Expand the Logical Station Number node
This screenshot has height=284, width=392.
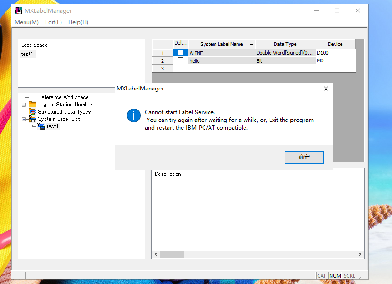[x=24, y=105]
